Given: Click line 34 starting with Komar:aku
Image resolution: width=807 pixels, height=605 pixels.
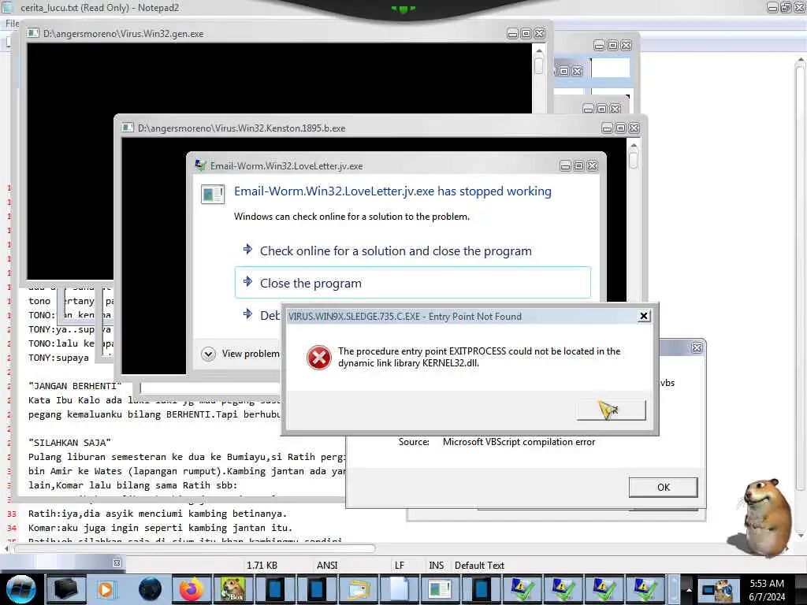Looking at the screenshot, I should click(x=160, y=527).
